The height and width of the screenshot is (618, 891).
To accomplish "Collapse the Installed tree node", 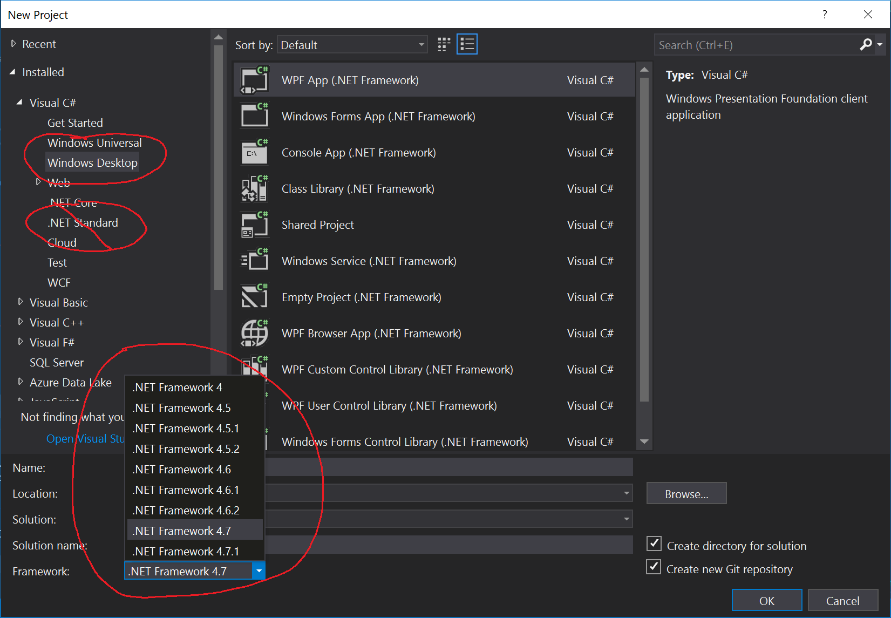I will (13, 72).
